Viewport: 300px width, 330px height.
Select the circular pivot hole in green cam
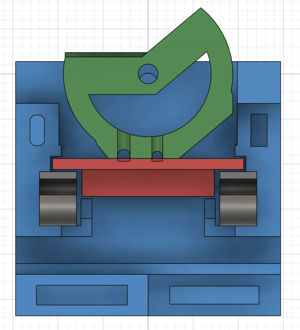148,74
